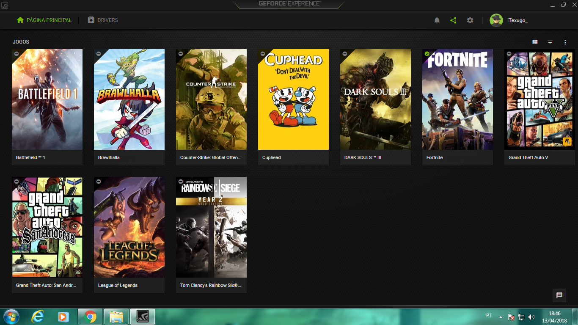Open the Windows Start button
This screenshot has height=325, width=578.
[11, 317]
